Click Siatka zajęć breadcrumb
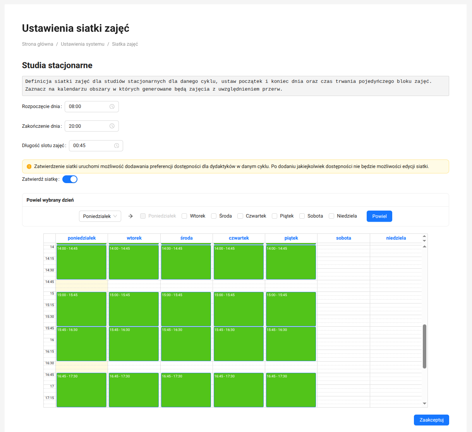472x432 pixels. (x=125, y=44)
